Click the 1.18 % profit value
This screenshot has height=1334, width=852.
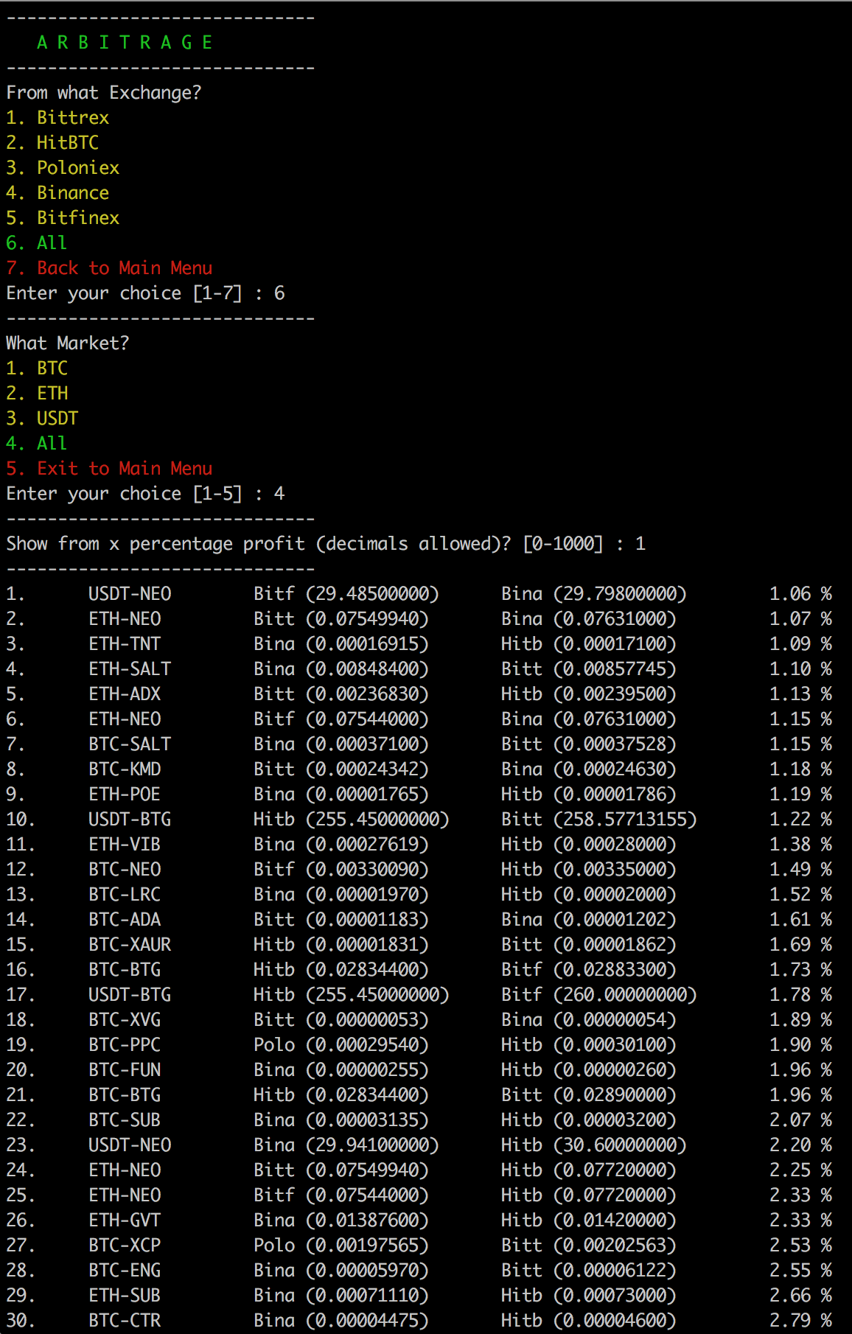coord(800,769)
